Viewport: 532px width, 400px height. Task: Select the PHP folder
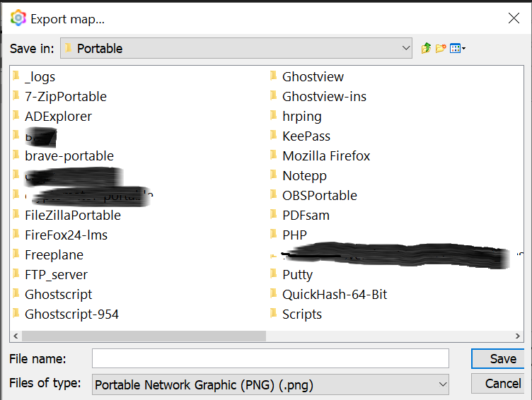coord(294,235)
